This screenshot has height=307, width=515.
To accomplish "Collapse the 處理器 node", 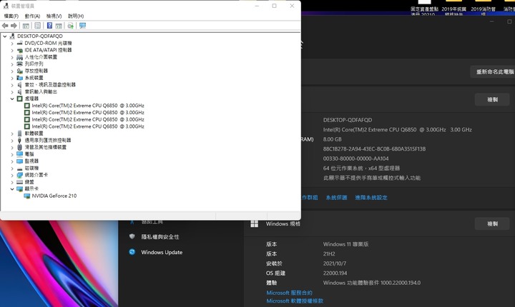I will tap(12, 99).
